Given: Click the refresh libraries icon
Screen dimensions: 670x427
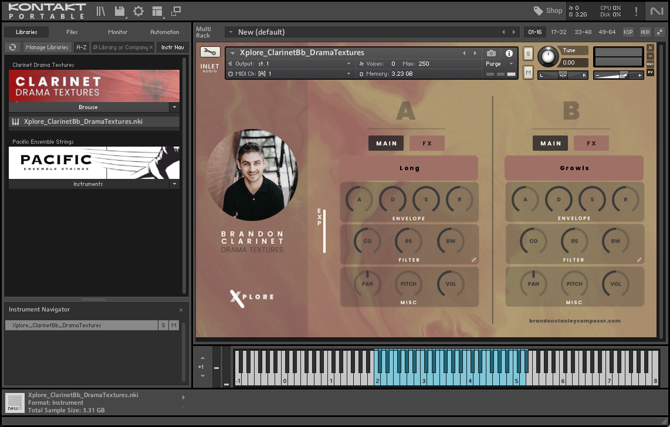Looking at the screenshot, I should point(12,48).
